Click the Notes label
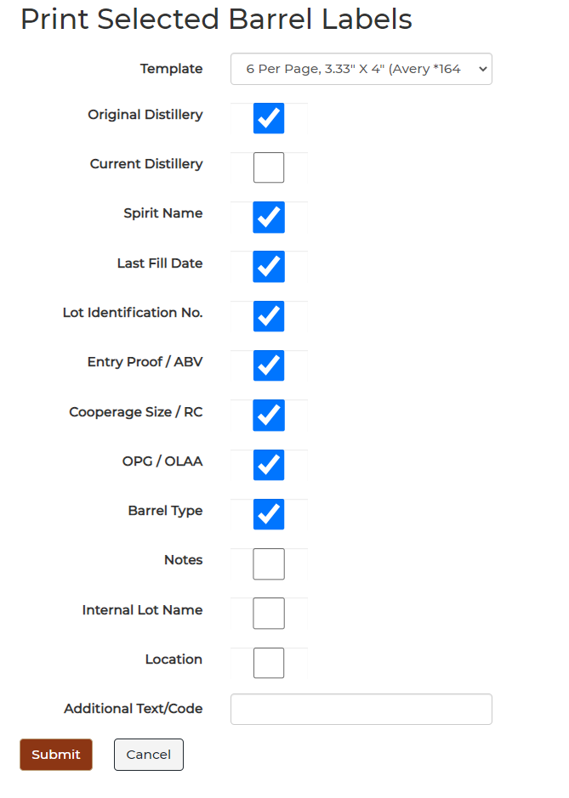 [x=183, y=560]
